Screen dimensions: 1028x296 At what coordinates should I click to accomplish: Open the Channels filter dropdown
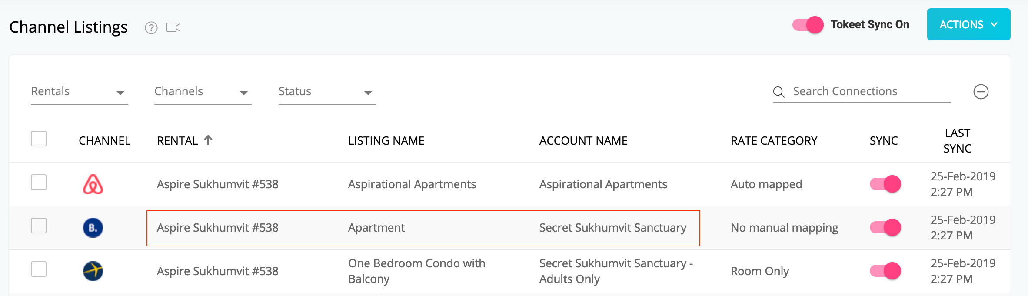(203, 92)
